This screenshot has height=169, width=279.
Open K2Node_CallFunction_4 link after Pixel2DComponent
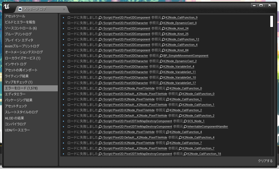click(x=181, y=45)
